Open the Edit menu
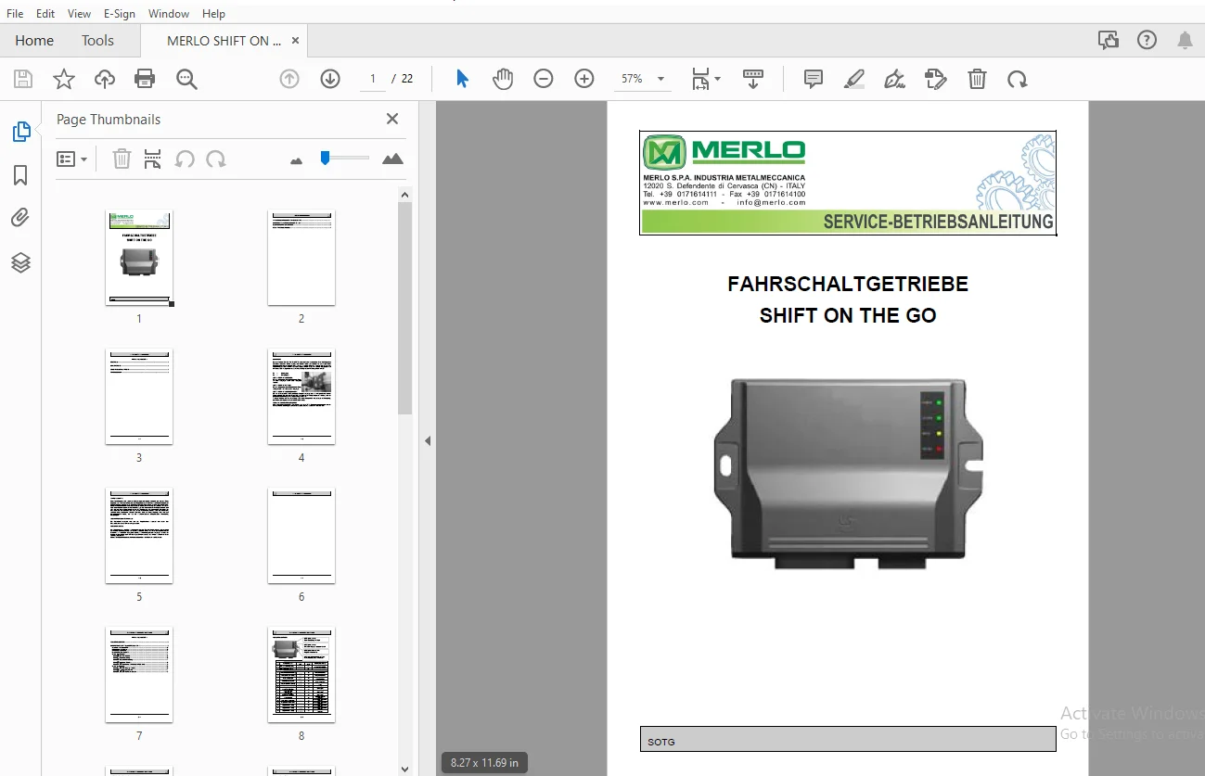Image resolution: width=1205 pixels, height=776 pixels. [x=45, y=14]
